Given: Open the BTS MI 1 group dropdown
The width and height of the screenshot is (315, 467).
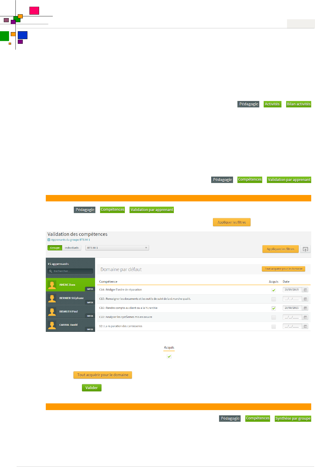Looking at the screenshot, I should tap(117, 248).
